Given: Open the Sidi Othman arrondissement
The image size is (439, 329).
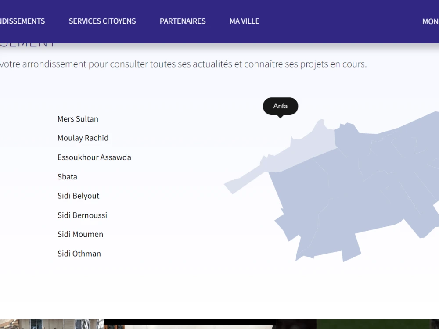Looking at the screenshot, I should point(79,254).
